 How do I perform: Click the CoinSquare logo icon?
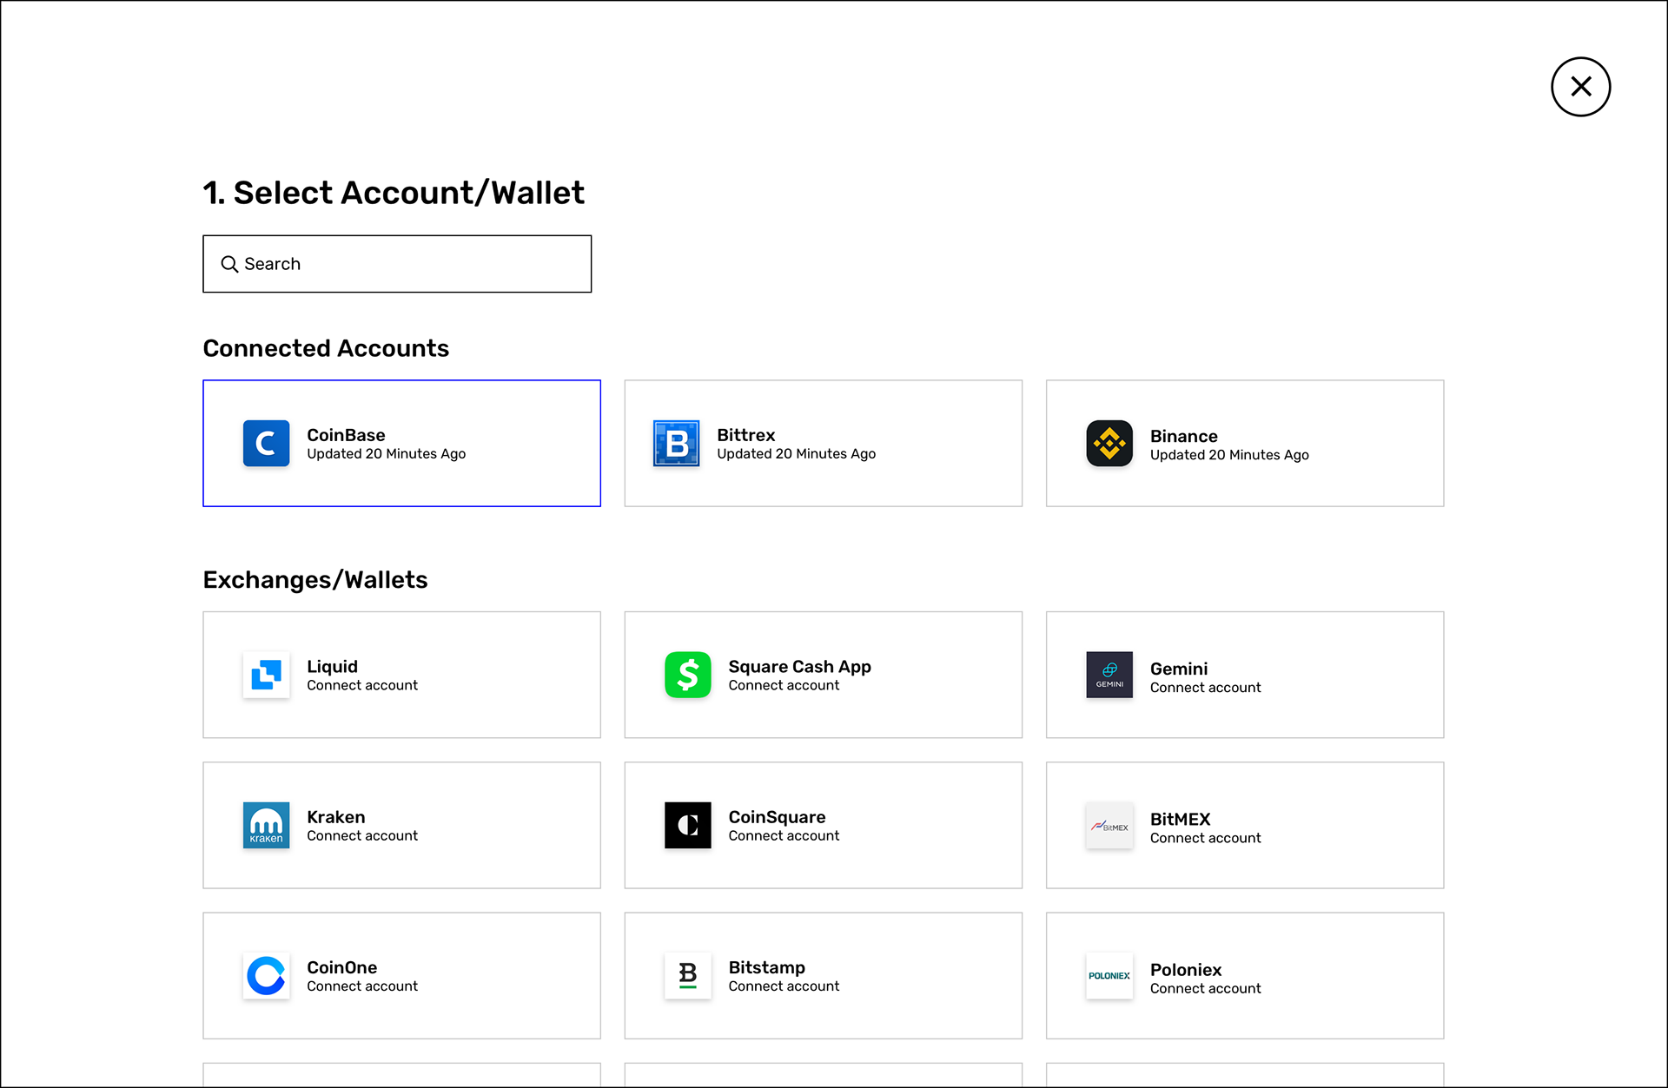coord(687,825)
